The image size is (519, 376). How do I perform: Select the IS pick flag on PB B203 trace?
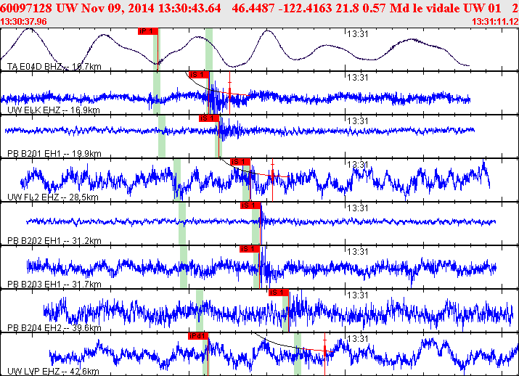[x=249, y=248]
